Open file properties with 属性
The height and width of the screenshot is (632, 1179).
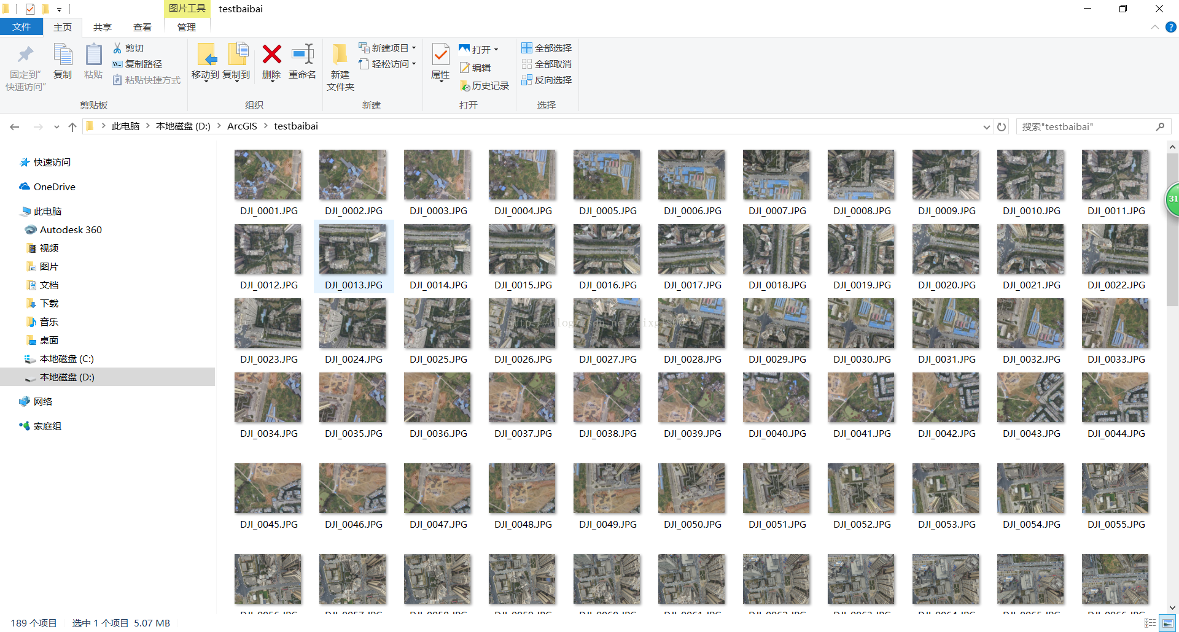tap(440, 63)
